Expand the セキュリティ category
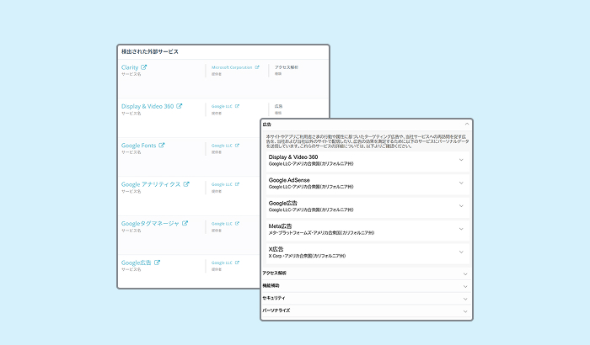The height and width of the screenshot is (345, 590). (465, 298)
